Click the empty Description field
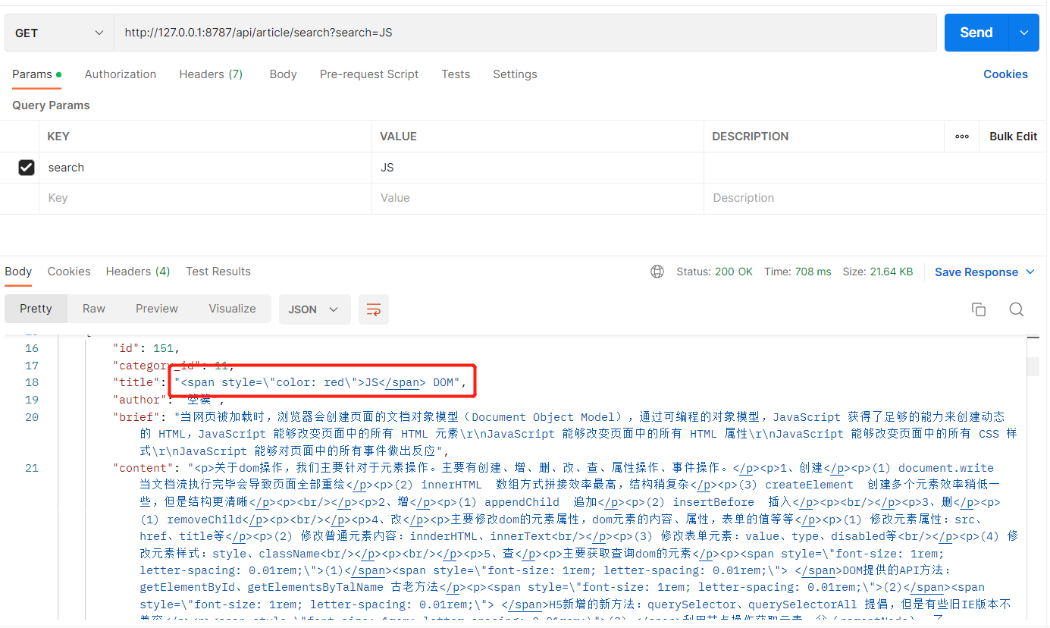This screenshot has height=628, width=1050. click(876, 198)
